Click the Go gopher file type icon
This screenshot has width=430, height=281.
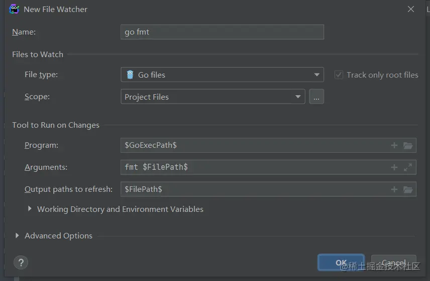(x=130, y=75)
